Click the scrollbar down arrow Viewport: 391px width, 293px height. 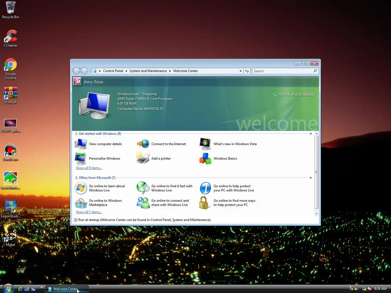pyautogui.click(x=316, y=214)
